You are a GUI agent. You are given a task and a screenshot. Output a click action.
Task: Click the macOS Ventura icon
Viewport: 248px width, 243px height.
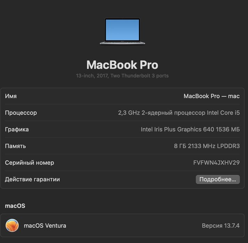pyautogui.click(x=12, y=225)
